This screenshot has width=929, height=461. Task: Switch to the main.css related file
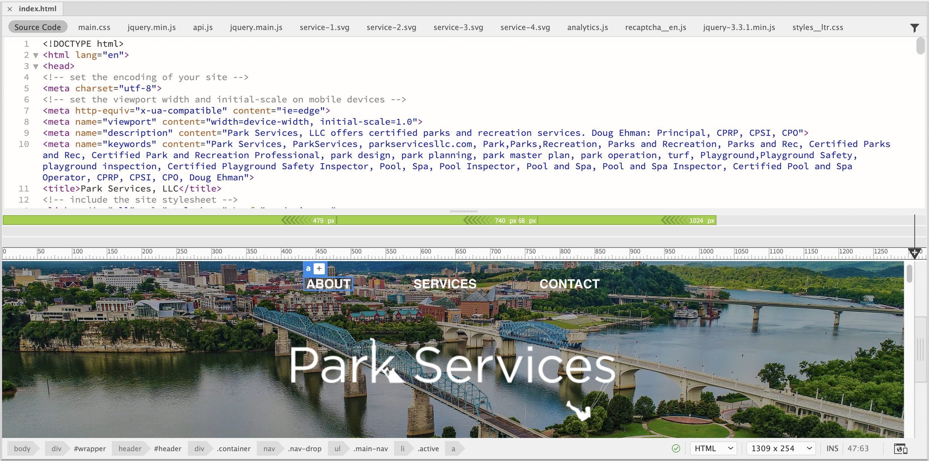pos(94,27)
